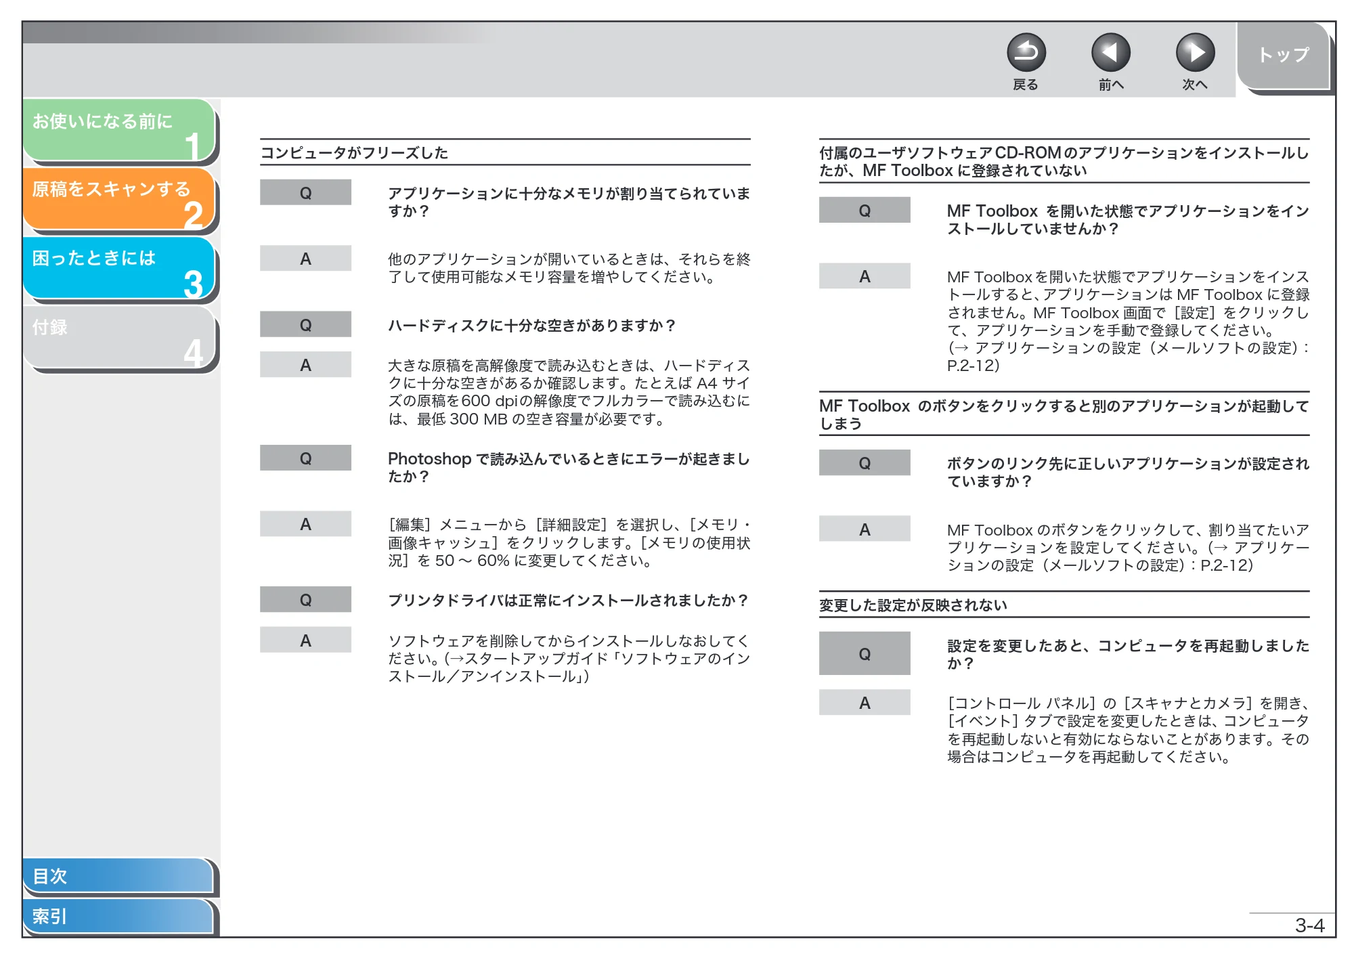Click answer text ［コントロール パネル］の［スキャナとカメラ］を開き

(x=1128, y=730)
